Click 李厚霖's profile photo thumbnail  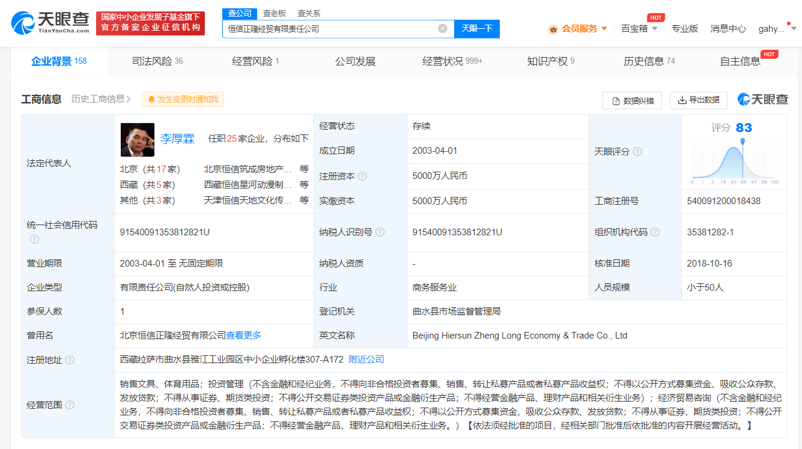click(137, 139)
